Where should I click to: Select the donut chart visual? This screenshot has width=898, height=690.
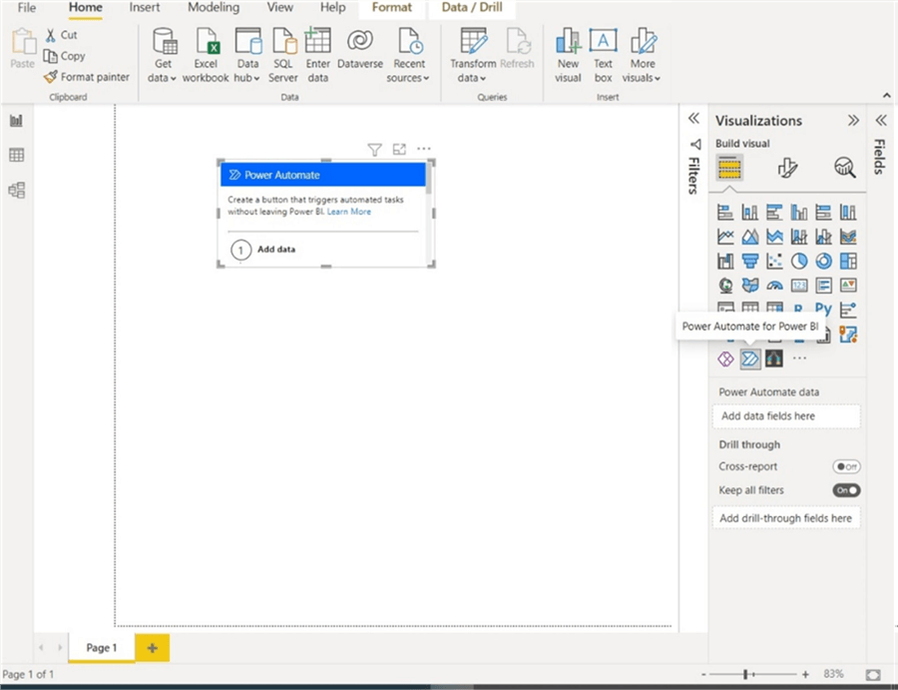[x=823, y=261]
